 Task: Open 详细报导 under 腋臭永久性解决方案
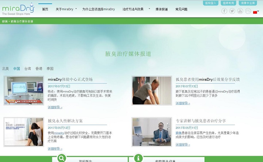coord(55,149)
